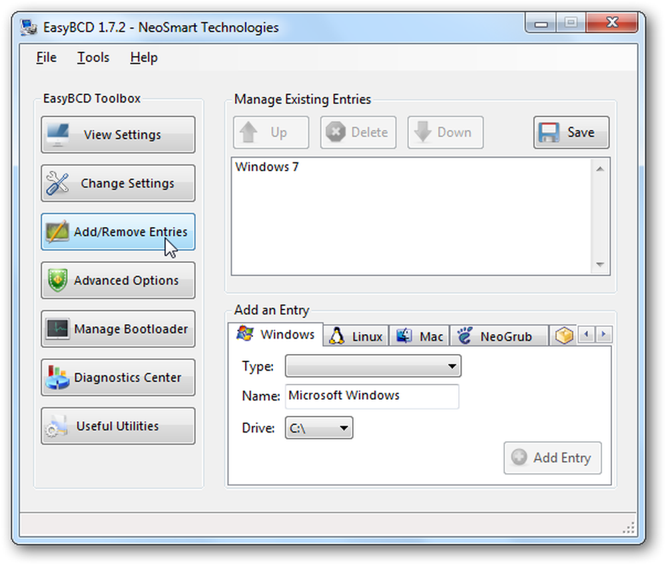Open Advanced Options in the toolbox

[x=118, y=280]
